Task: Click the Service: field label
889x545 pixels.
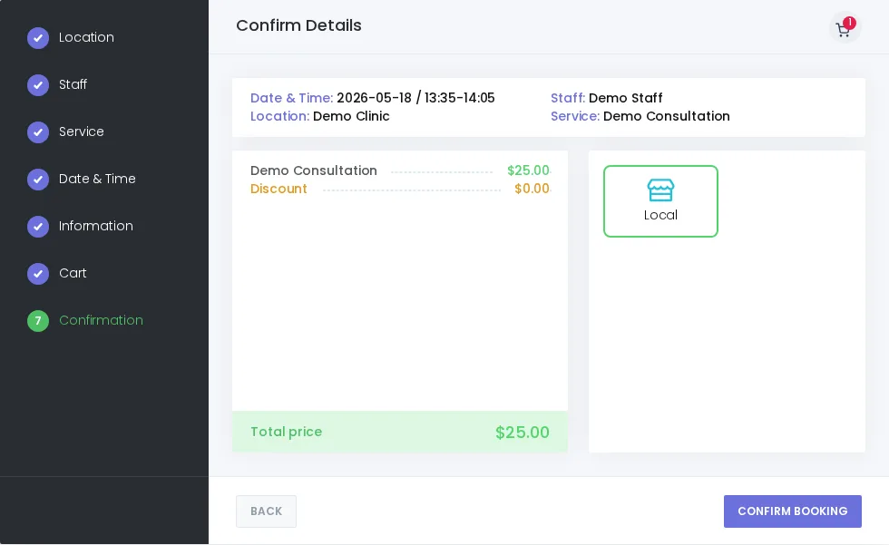Action: pyautogui.click(x=575, y=116)
